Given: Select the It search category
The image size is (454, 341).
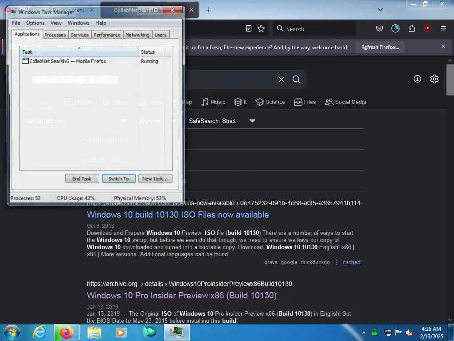Looking at the screenshot, I should point(240,102).
